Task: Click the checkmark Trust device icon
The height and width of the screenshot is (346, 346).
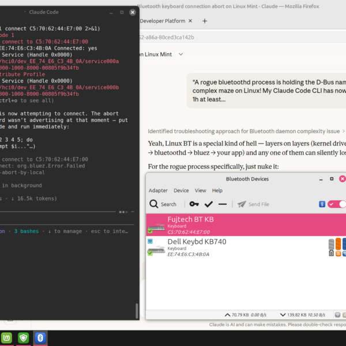Action: point(209,204)
